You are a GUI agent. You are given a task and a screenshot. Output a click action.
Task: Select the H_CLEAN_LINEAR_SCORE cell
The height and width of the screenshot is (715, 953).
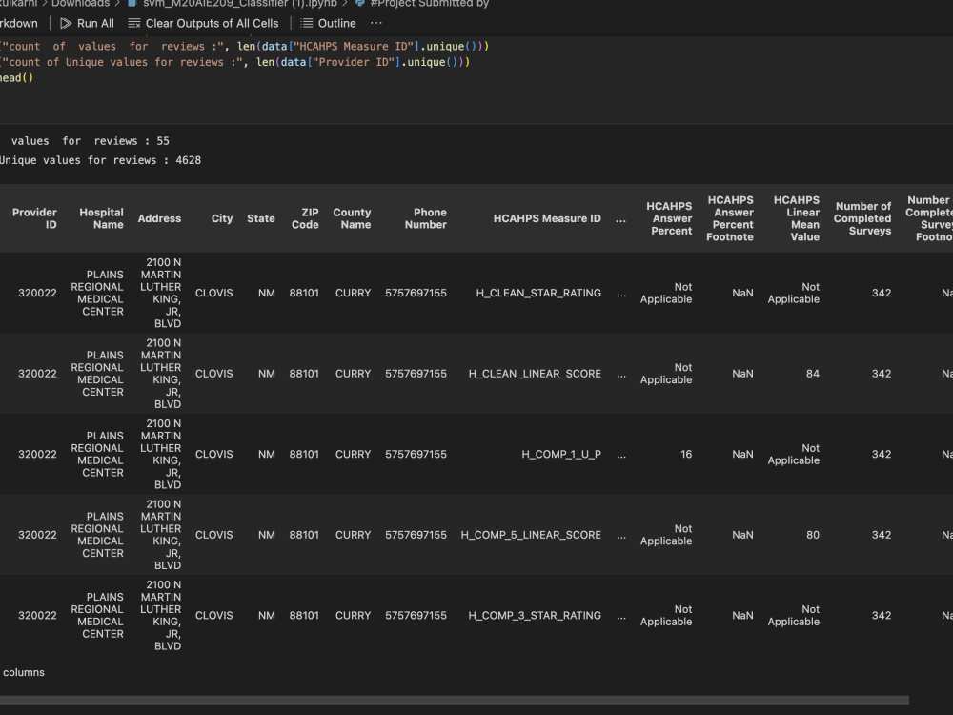535,374
